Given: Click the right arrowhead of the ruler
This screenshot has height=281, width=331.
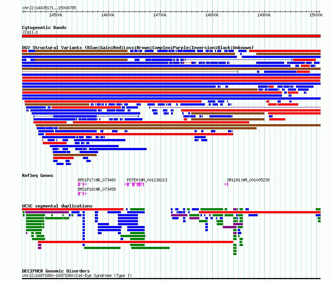Looking at the screenshot, I should point(319,12).
